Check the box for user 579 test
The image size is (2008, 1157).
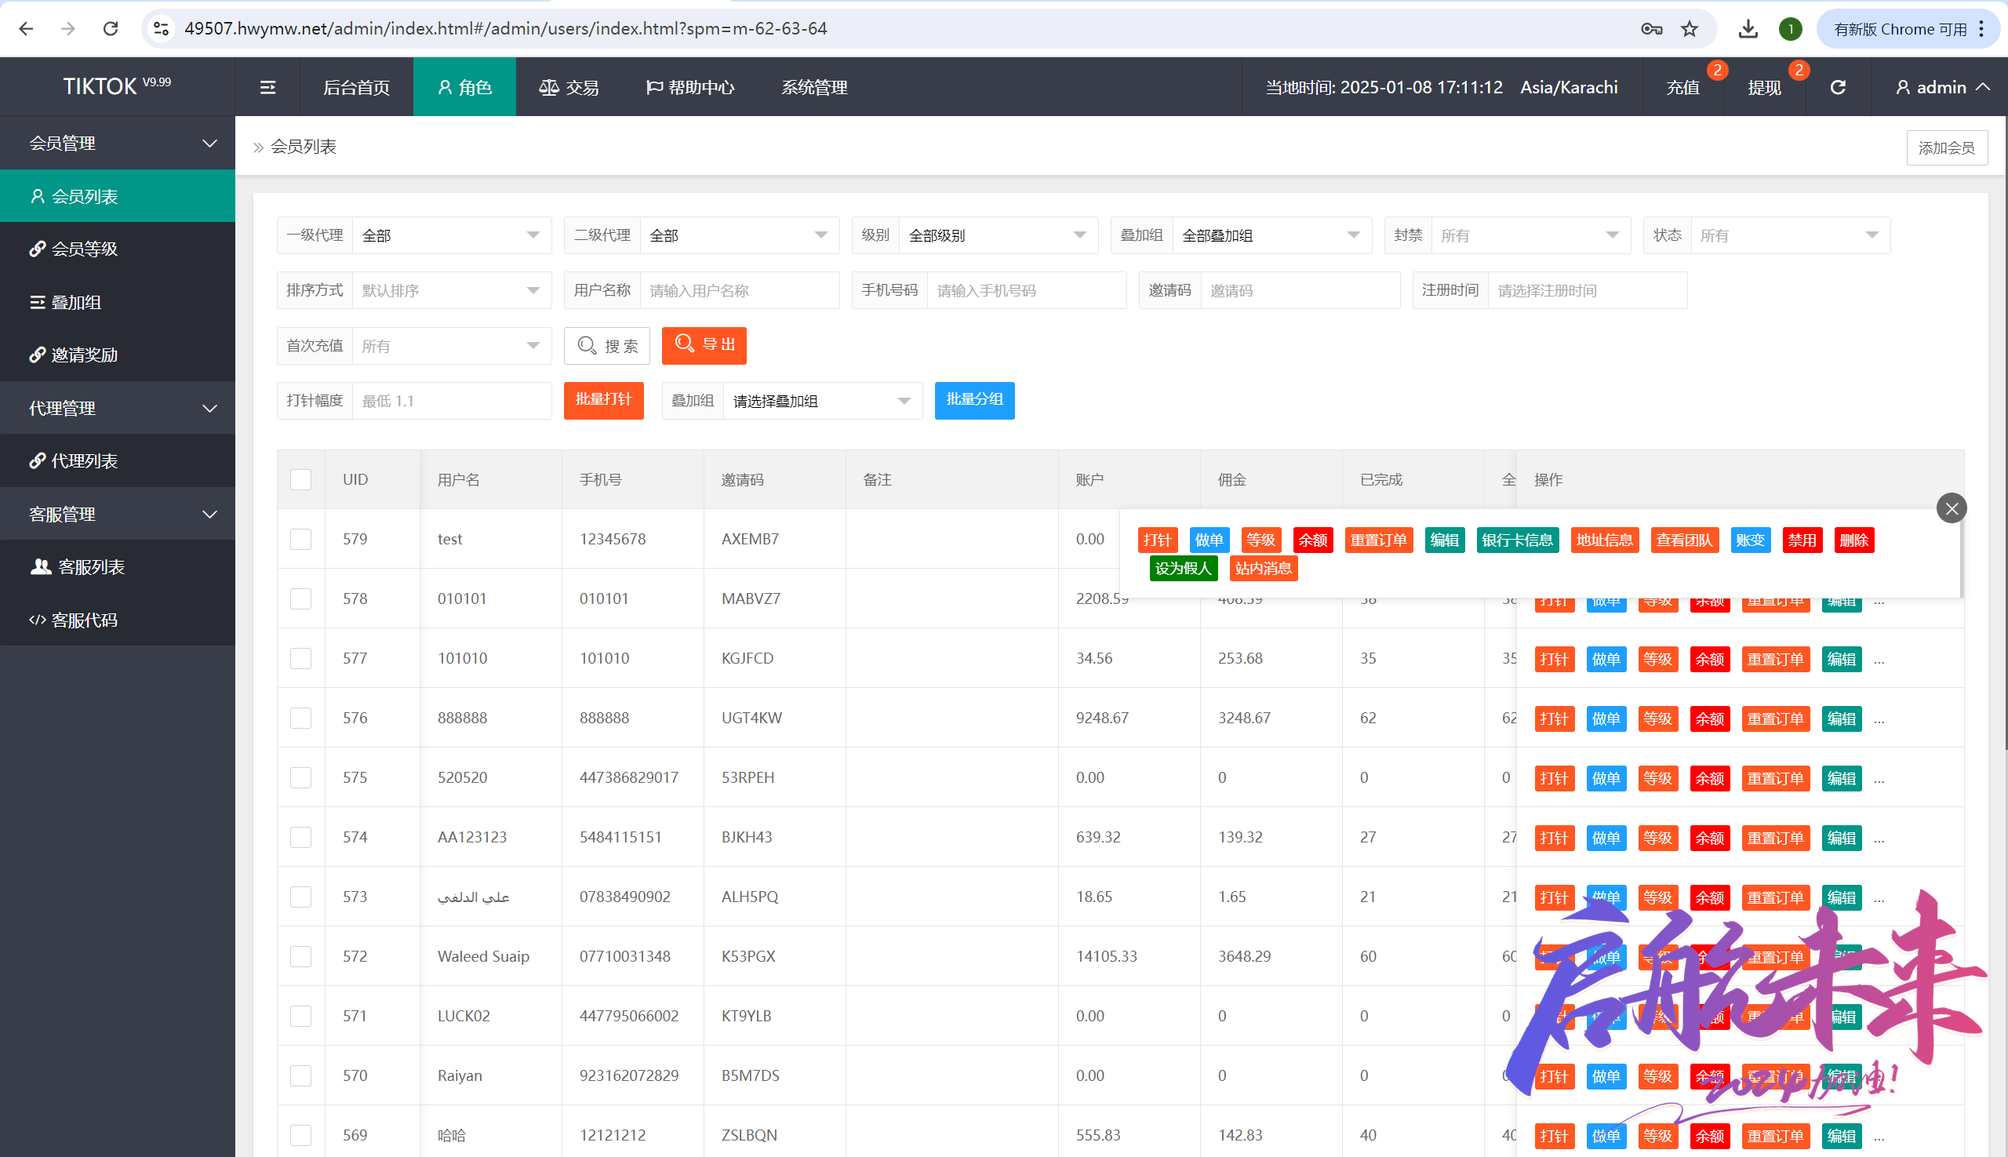pyautogui.click(x=300, y=539)
